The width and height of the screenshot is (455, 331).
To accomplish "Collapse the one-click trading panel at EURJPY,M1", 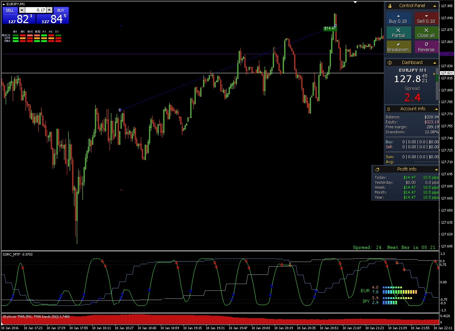I will [4, 4].
